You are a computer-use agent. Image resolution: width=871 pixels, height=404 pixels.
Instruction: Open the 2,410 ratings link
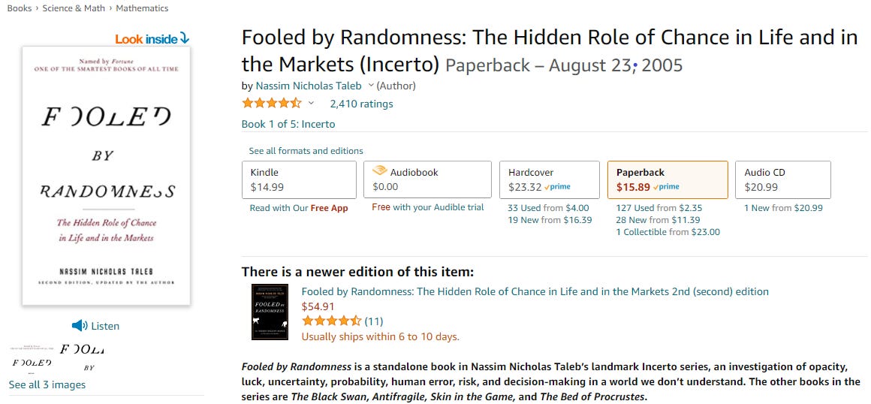pyautogui.click(x=361, y=104)
